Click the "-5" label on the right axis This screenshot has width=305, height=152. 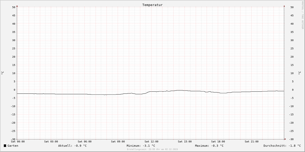pyautogui.click(x=292, y=98)
